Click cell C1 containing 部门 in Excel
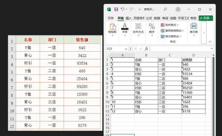Screen dimensions: 222x136 pos(170,60)
